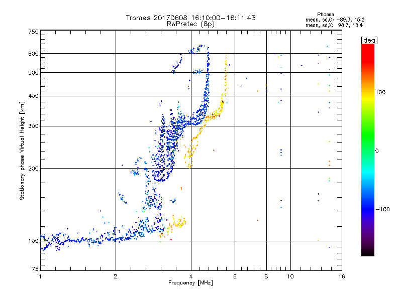
Task: Click the y-axis tick label "200"
Action: point(34,169)
